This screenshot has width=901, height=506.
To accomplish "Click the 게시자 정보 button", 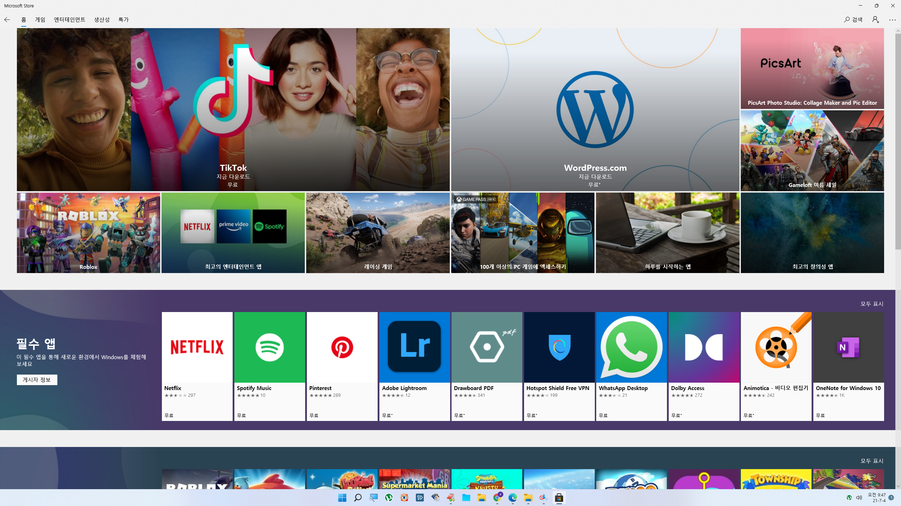I will click(x=37, y=379).
